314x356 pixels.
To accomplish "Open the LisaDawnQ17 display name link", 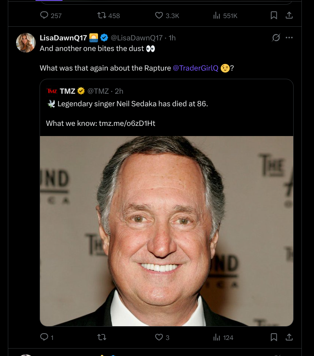I will [x=63, y=38].
